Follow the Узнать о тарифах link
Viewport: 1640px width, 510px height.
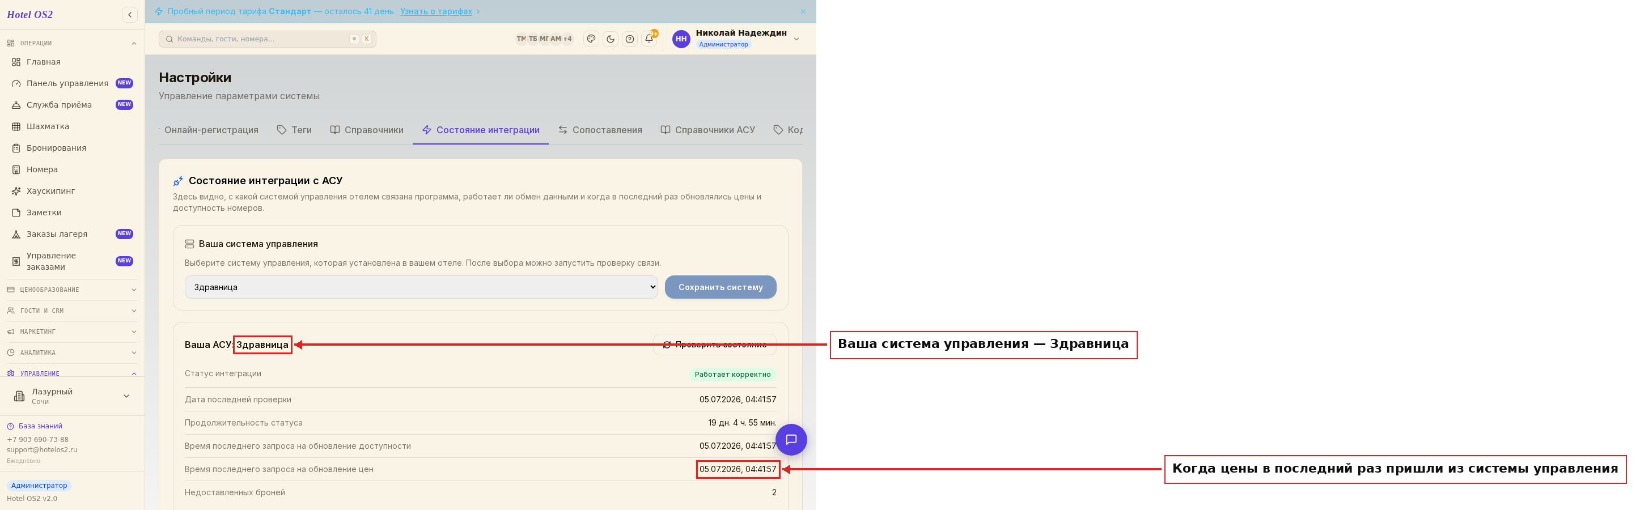436,11
